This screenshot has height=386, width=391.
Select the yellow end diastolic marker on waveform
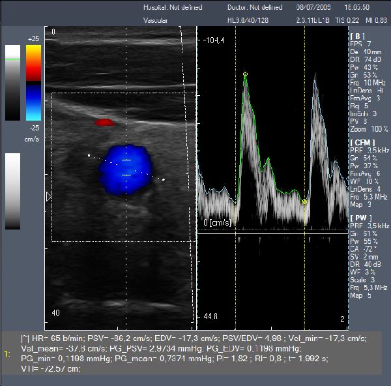(304, 202)
